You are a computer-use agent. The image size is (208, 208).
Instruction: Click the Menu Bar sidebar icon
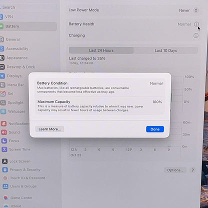2,85
